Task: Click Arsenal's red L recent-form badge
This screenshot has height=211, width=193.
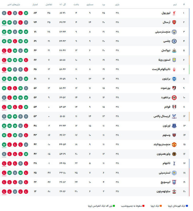Action: pyautogui.click(x=20, y=22)
